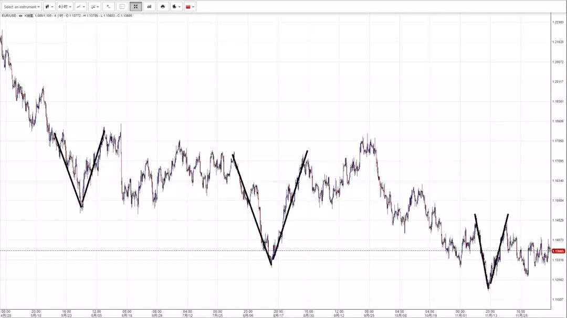This screenshot has height=318, width=567.
Task: Toggle the chart layout panel icon
Action: coord(122,7)
